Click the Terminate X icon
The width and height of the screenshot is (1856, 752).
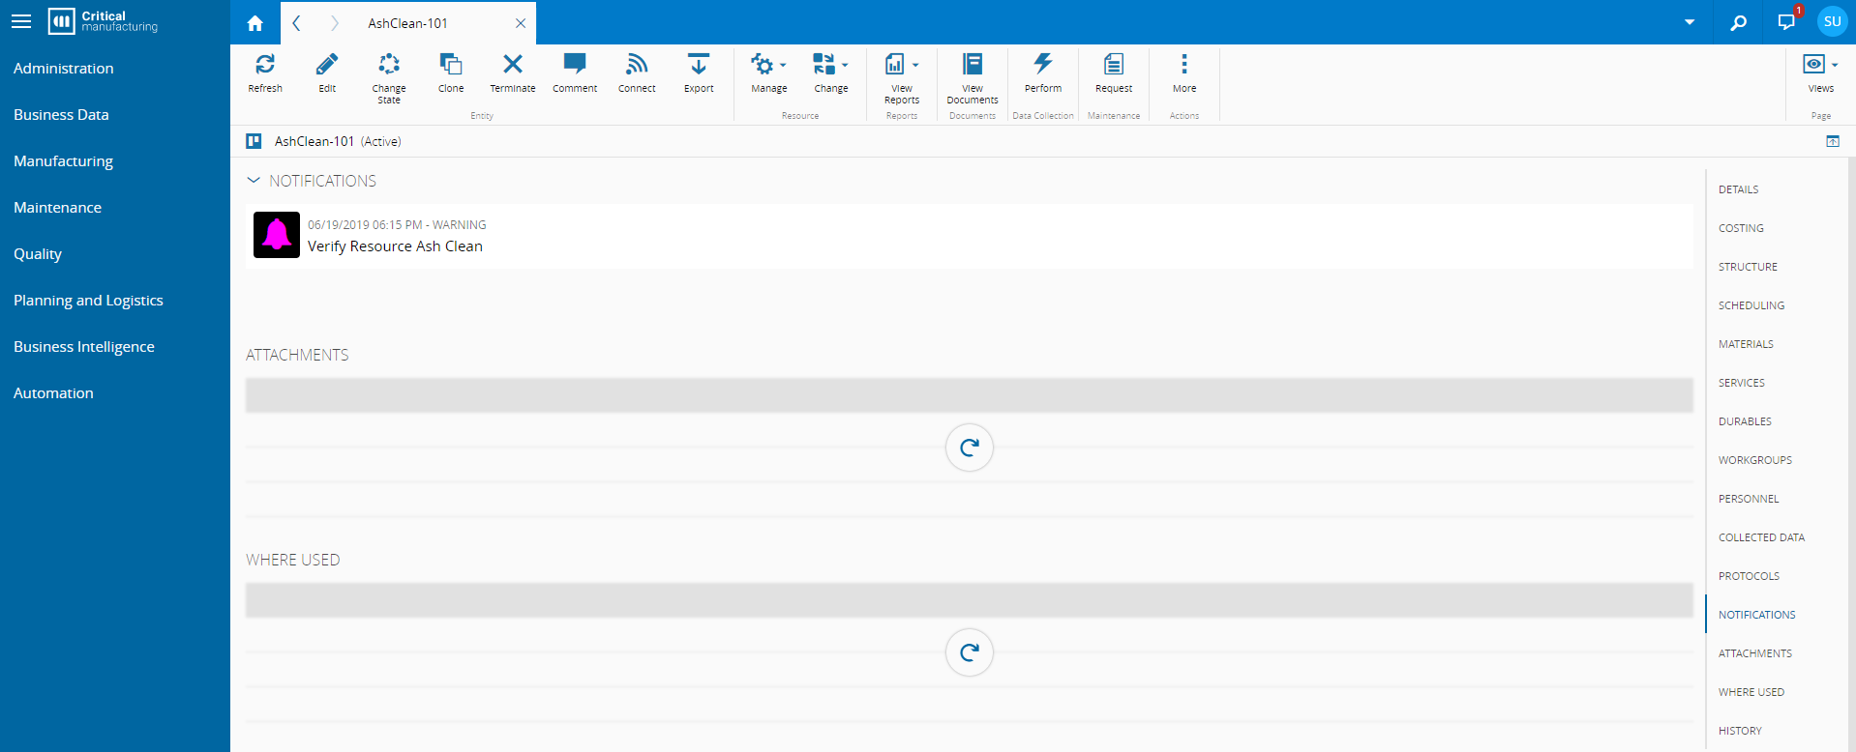(x=513, y=65)
